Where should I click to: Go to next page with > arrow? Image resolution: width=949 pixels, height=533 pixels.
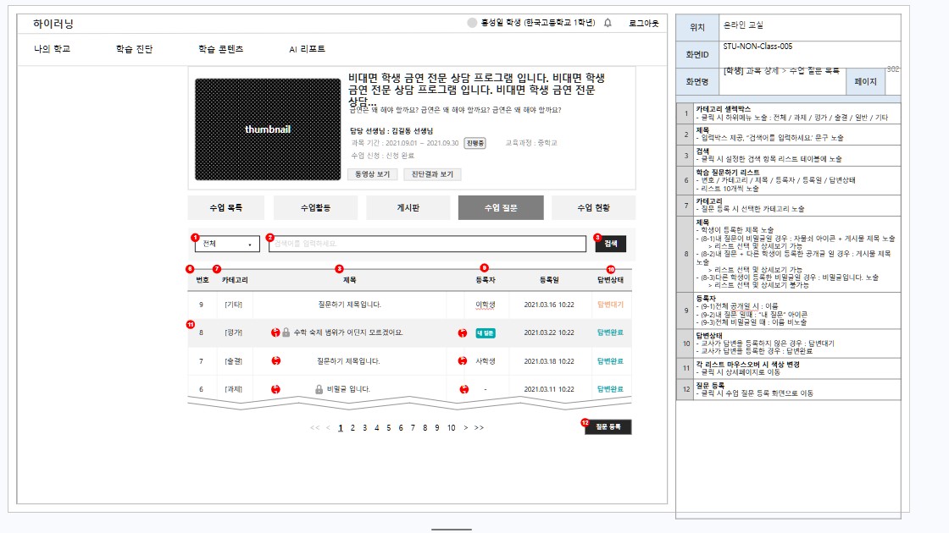point(465,428)
